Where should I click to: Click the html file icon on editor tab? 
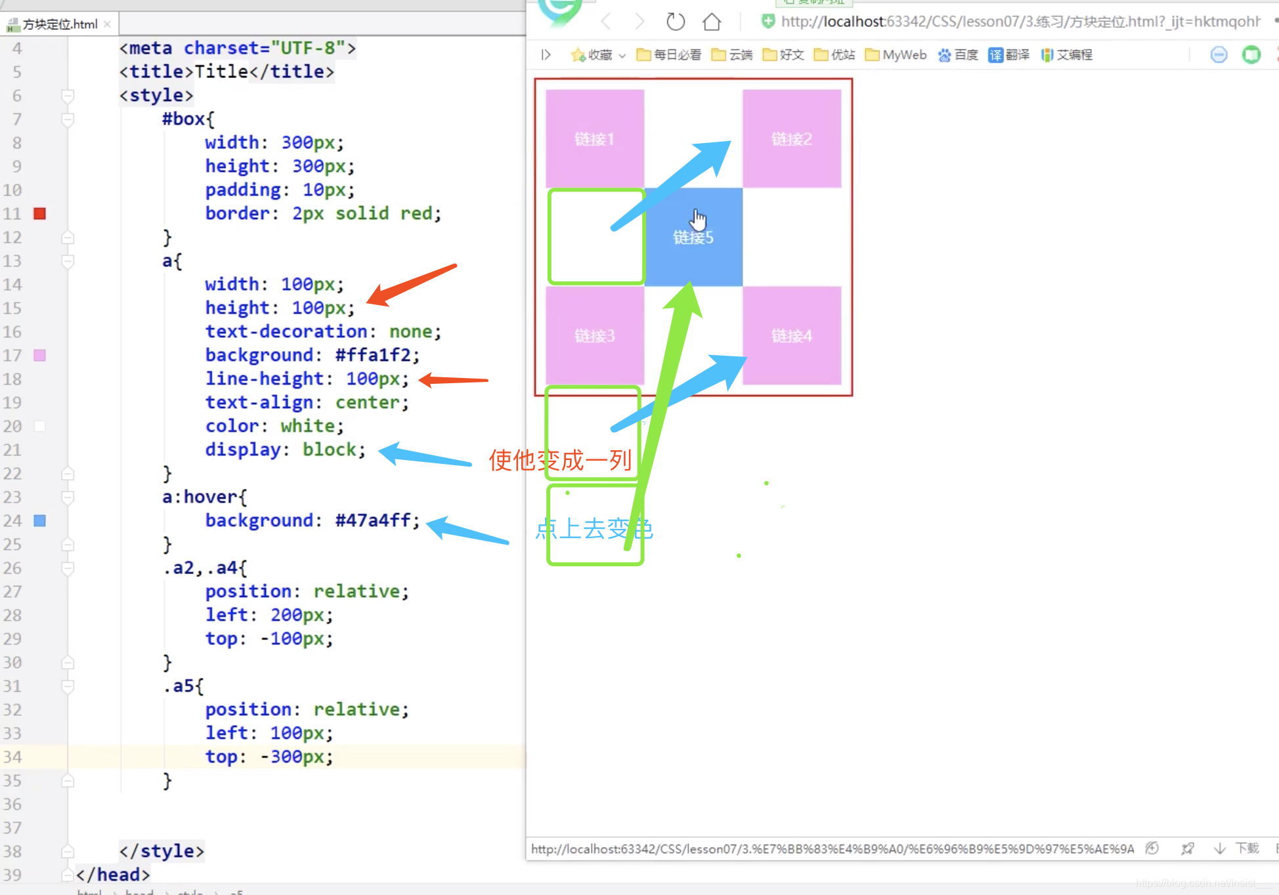coord(12,25)
